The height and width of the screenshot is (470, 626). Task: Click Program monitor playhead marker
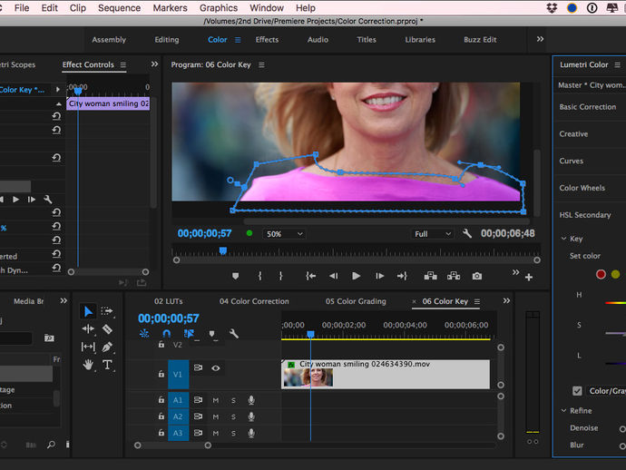[x=223, y=250]
